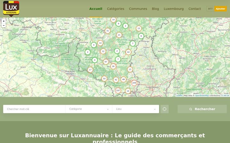Open map cluster marker 197
The height and width of the screenshot is (143, 230).
point(118,91)
